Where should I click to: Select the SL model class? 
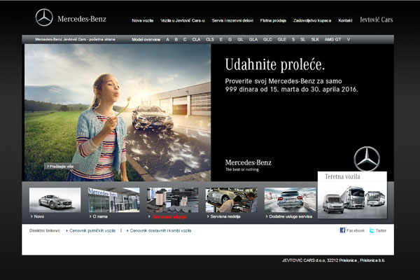tap(302, 40)
